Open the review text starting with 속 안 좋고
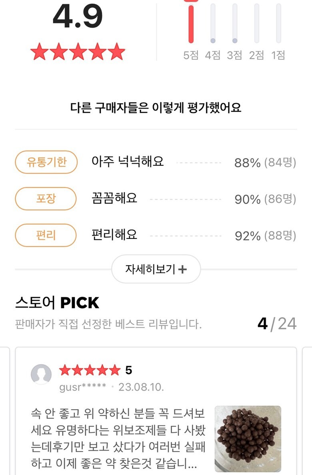 pyautogui.click(x=118, y=439)
